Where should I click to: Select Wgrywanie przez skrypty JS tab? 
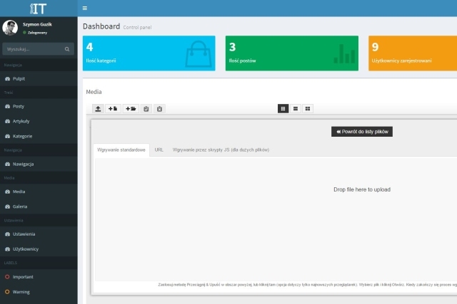point(221,150)
